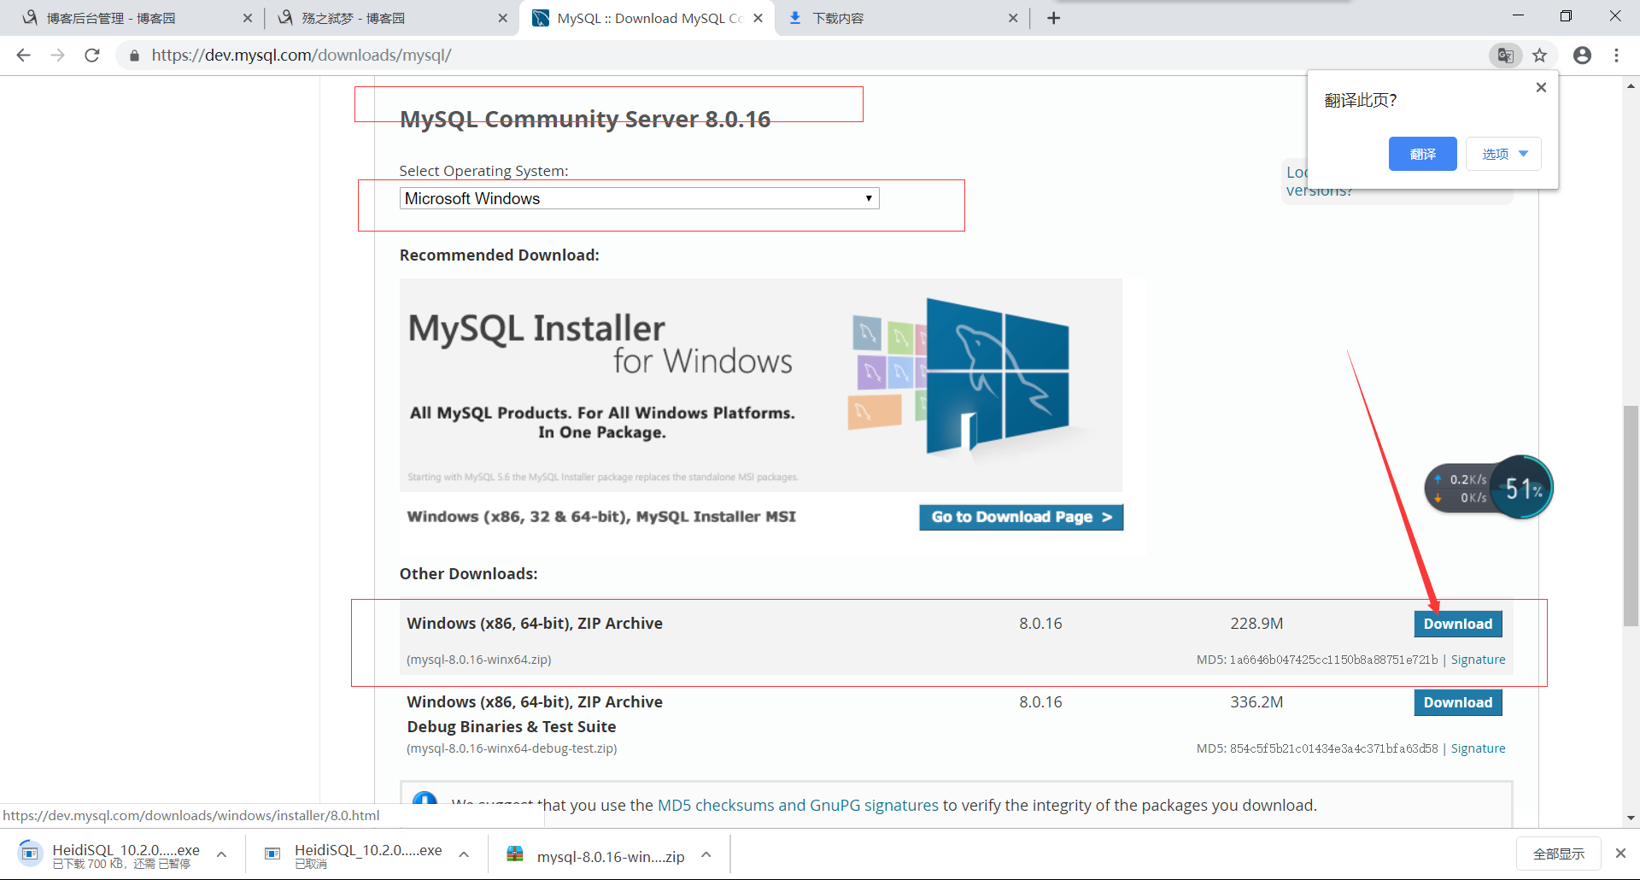Open Signature link for debug-test zip
The image size is (1640, 880).
(1478, 748)
